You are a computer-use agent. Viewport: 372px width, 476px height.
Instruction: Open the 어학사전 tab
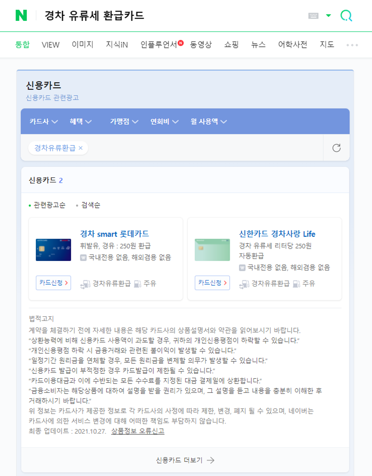coord(292,45)
